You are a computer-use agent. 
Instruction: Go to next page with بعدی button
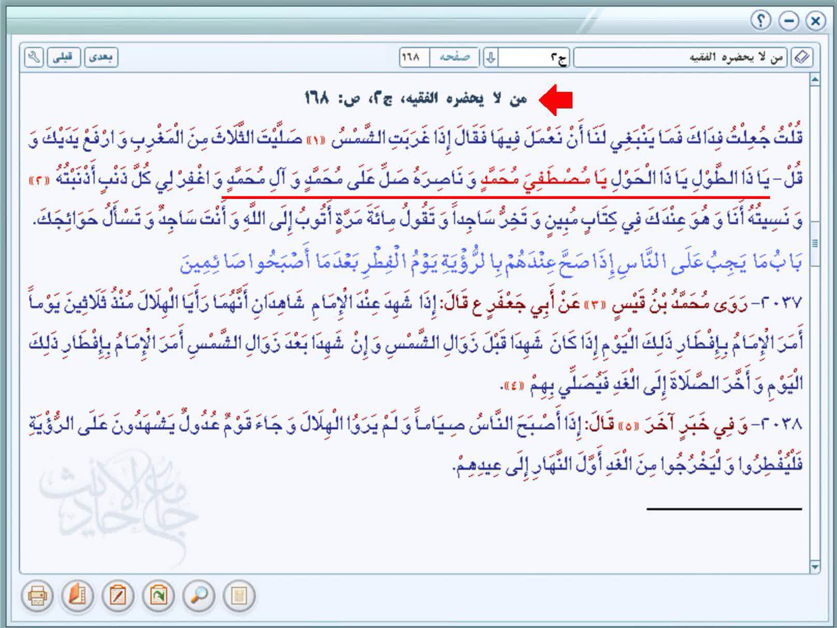pyautogui.click(x=101, y=57)
